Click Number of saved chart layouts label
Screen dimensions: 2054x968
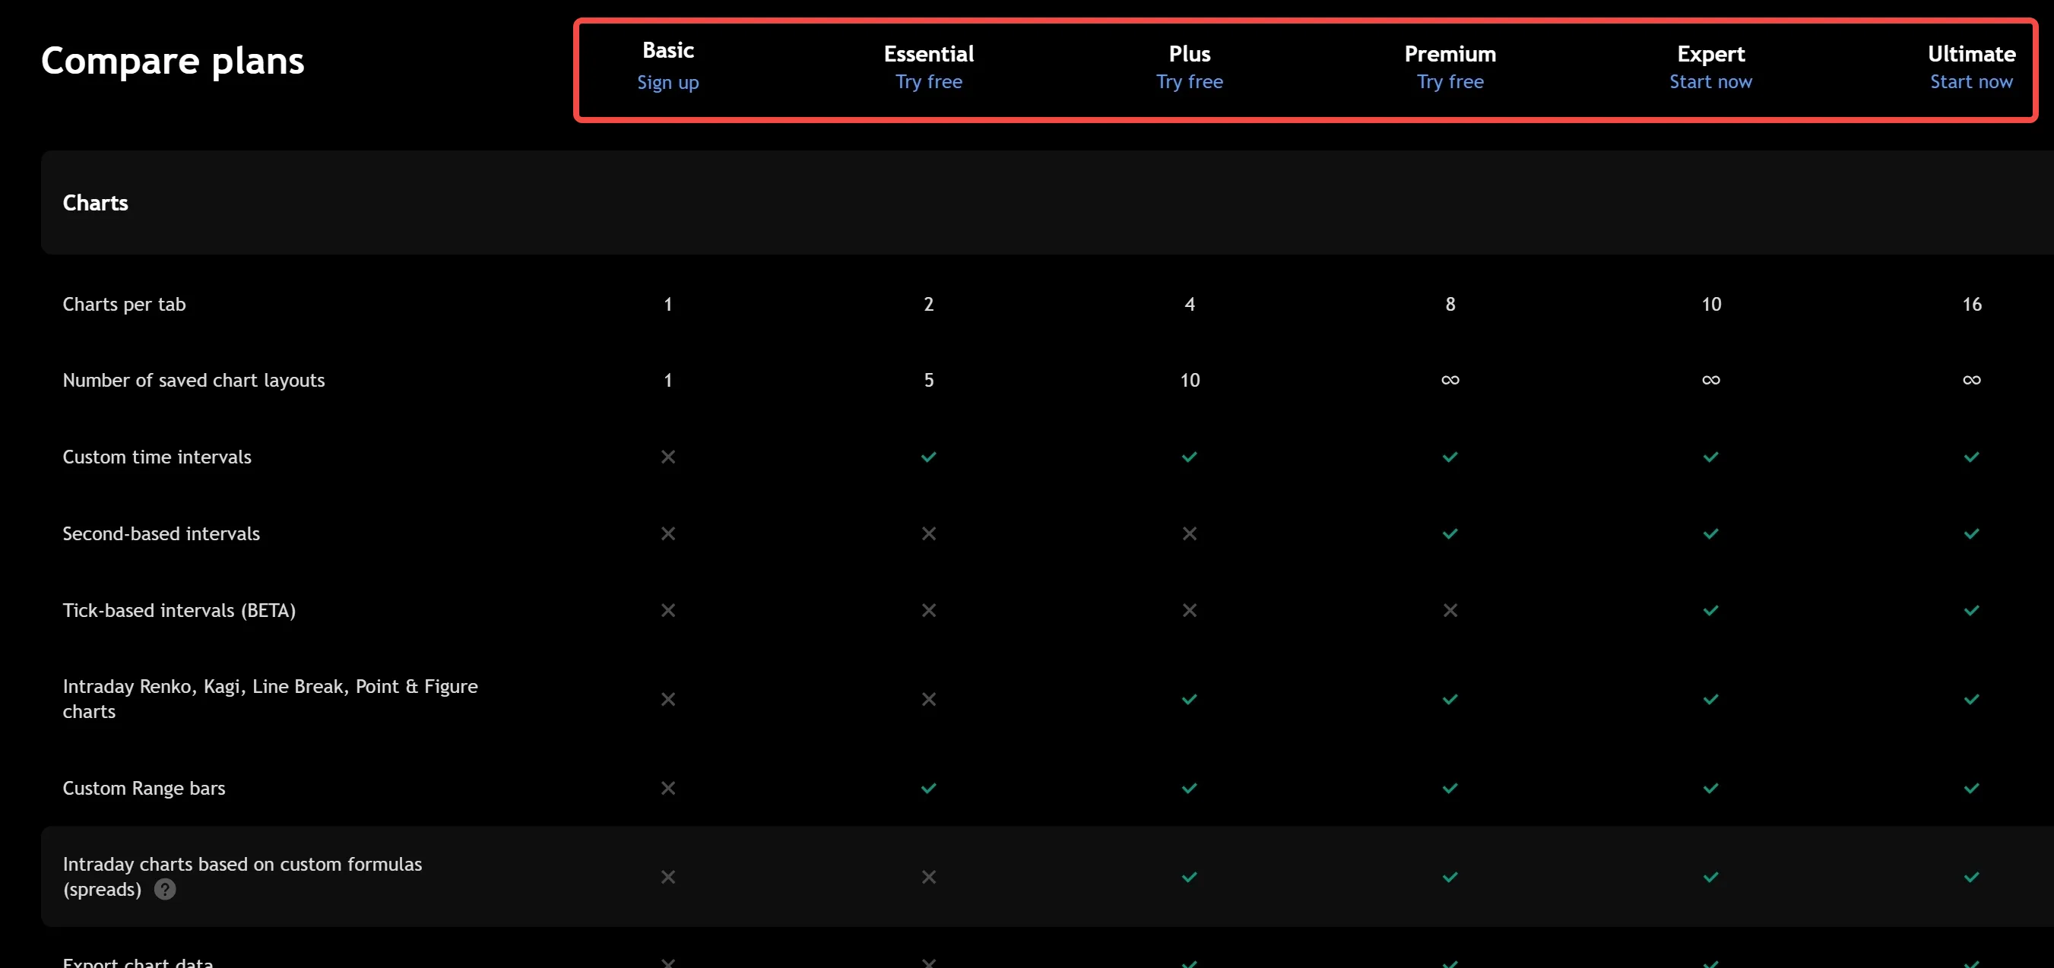click(x=193, y=380)
